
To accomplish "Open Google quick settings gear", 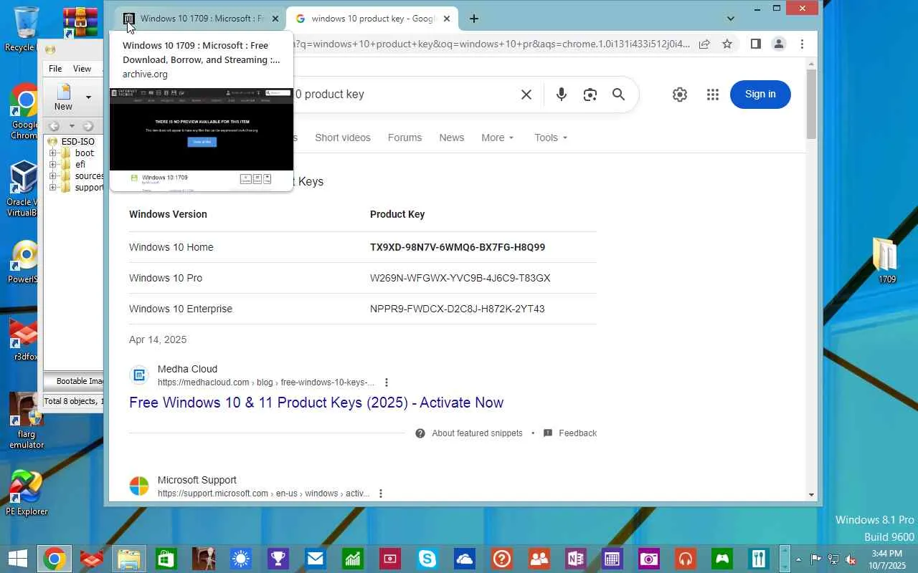I will point(680,95).
